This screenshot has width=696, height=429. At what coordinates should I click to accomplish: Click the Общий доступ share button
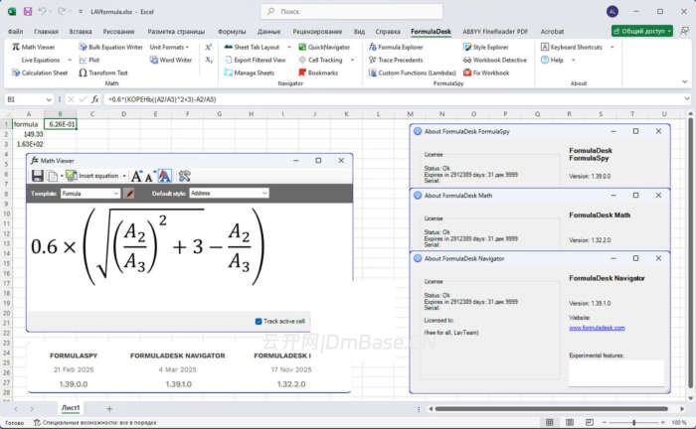(x=642, y=31)
